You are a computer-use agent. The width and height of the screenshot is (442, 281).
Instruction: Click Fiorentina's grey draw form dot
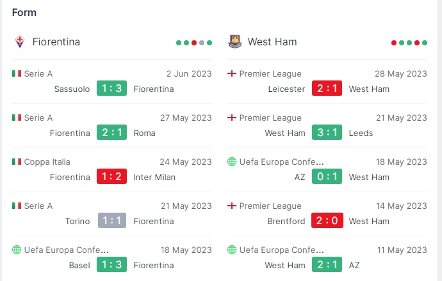[x=202, y=43]
